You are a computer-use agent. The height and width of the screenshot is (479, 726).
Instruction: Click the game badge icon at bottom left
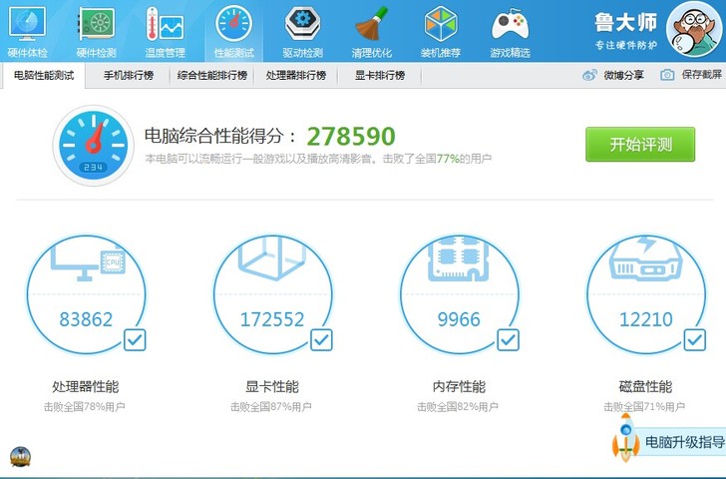pyautogui.click(x=20, y=457)
